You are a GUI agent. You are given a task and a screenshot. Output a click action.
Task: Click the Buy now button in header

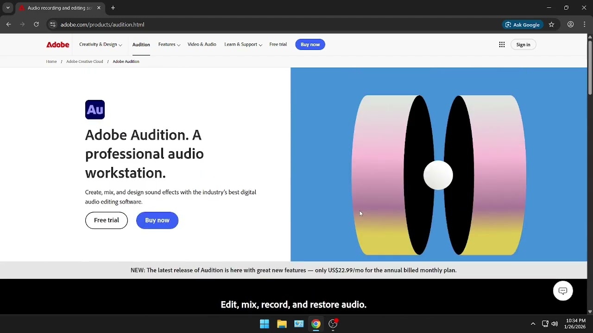(310, 44)
